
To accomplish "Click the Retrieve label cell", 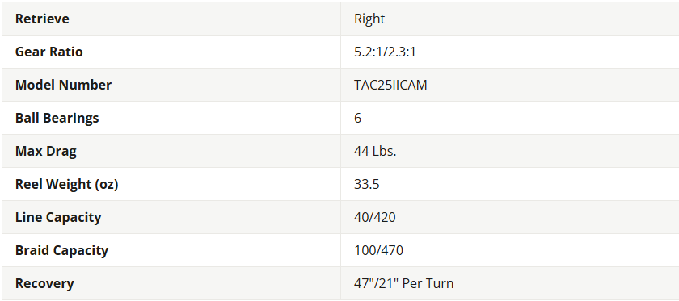I will [x=171, y=19].
